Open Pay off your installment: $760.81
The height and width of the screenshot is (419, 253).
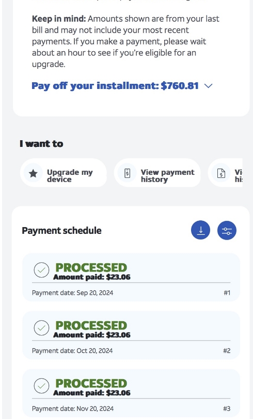tap(115, 86)
